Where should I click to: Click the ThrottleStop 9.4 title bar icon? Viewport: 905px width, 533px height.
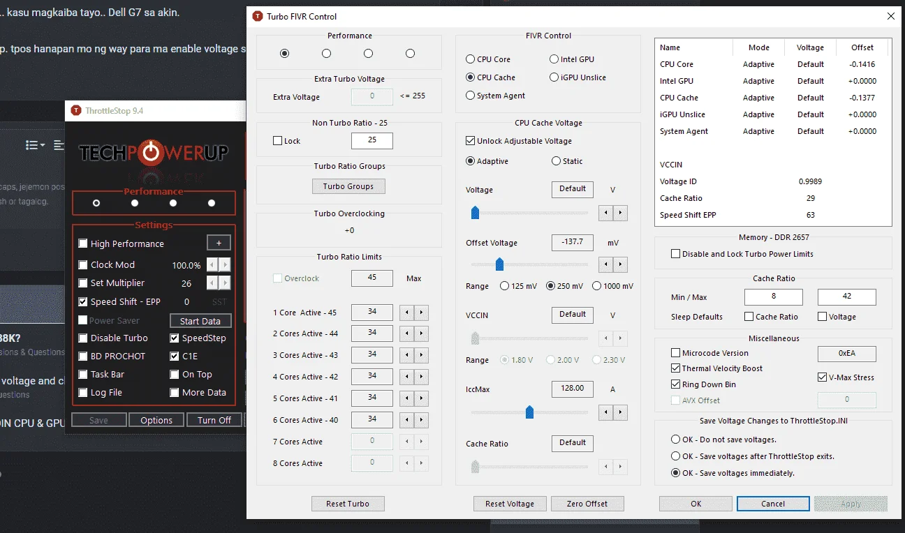(x=76, y=111)
